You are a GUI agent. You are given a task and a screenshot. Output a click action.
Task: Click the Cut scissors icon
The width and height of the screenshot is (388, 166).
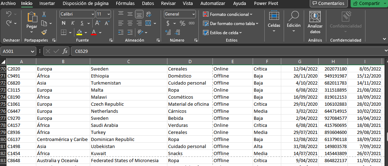(x=44, y=14)
